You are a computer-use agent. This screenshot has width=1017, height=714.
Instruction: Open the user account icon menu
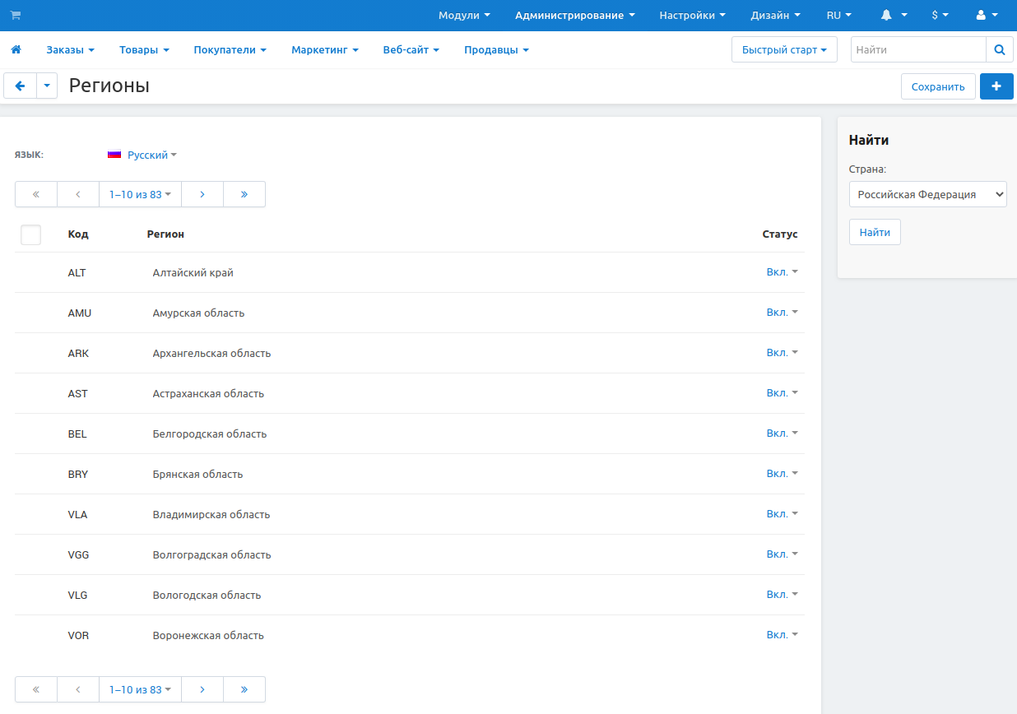pyautogui.click(x=987, y=16)
